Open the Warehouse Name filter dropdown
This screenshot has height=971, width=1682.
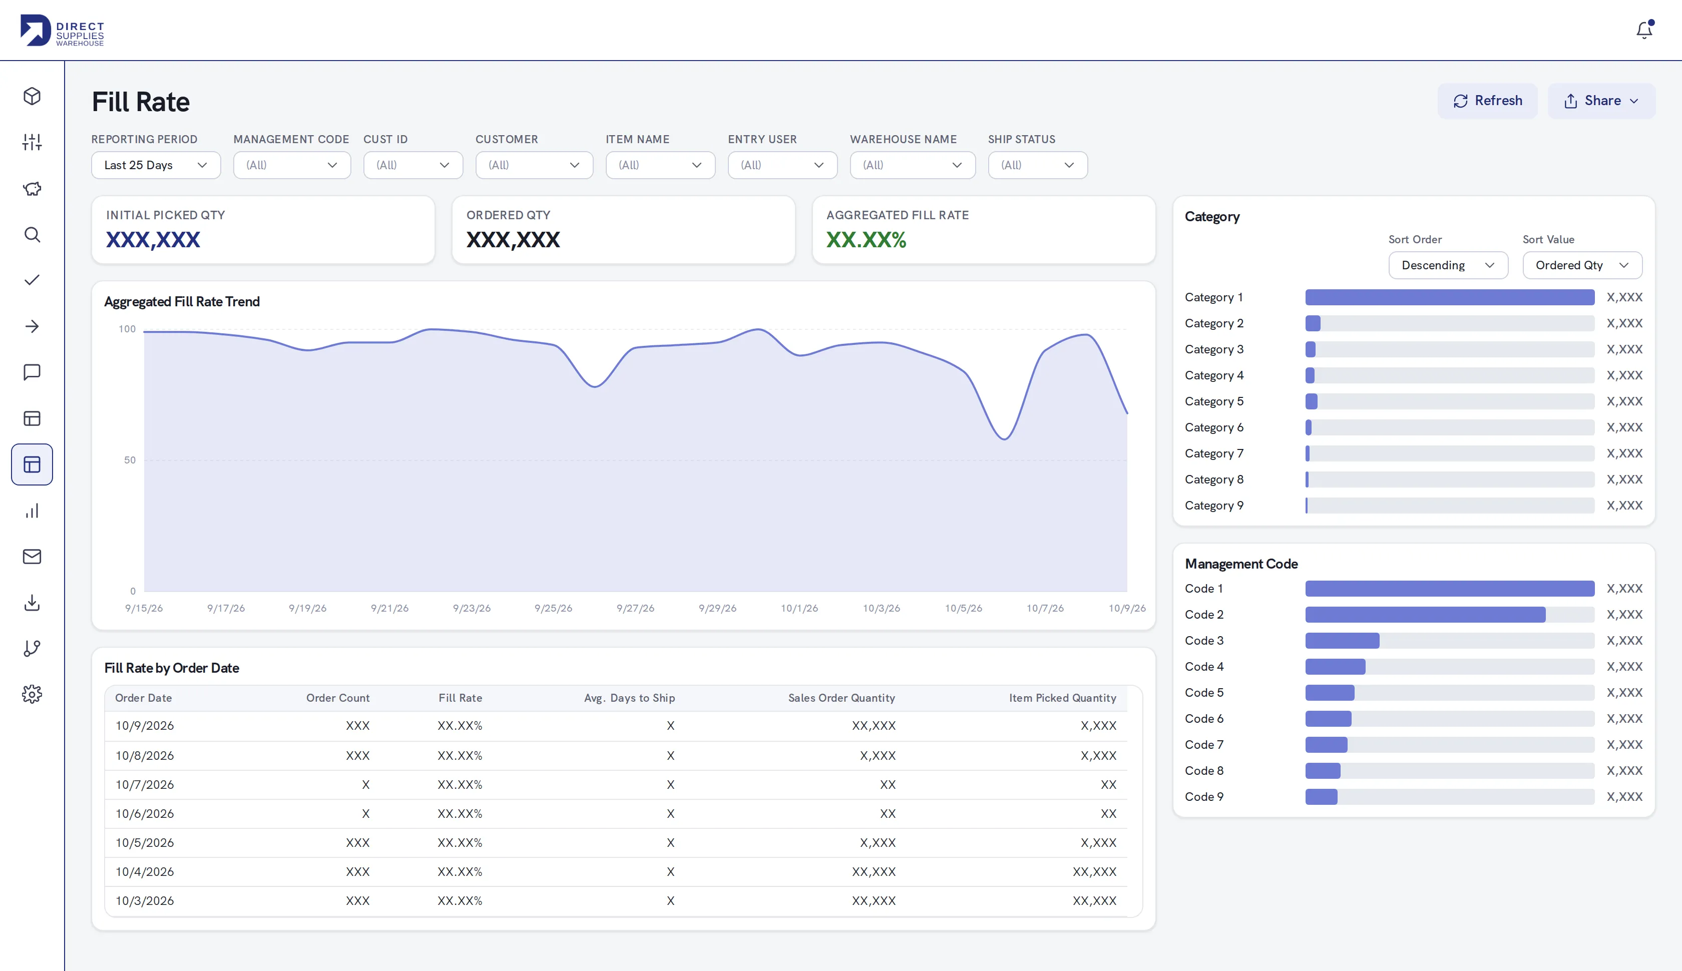click(x=913, y=165)
